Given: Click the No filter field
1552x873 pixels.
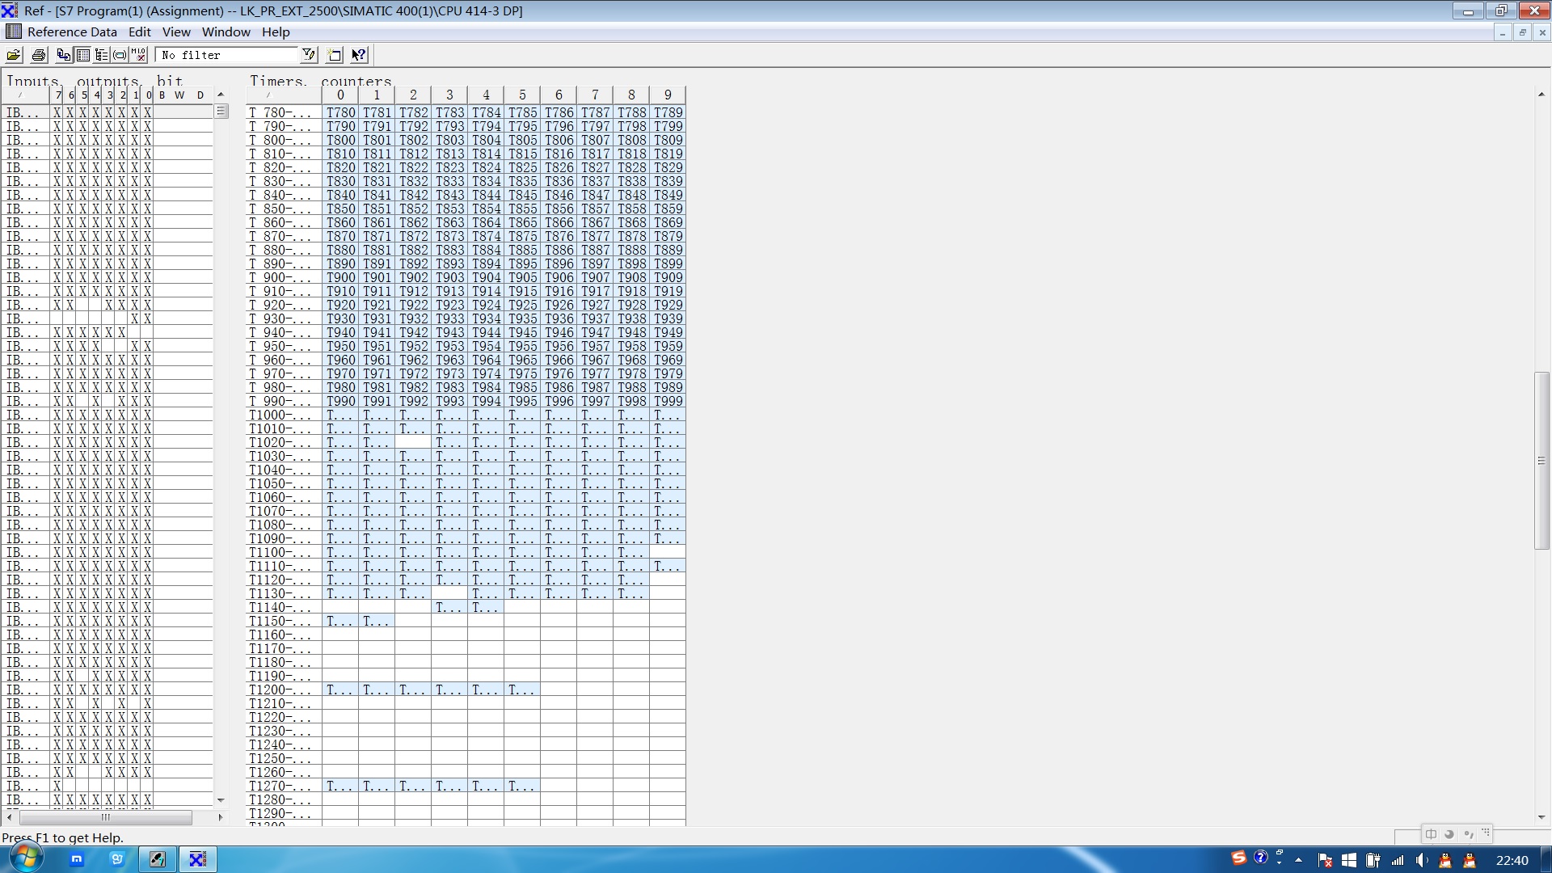Looking at the screenshot, I should click(x=226, y=55).
